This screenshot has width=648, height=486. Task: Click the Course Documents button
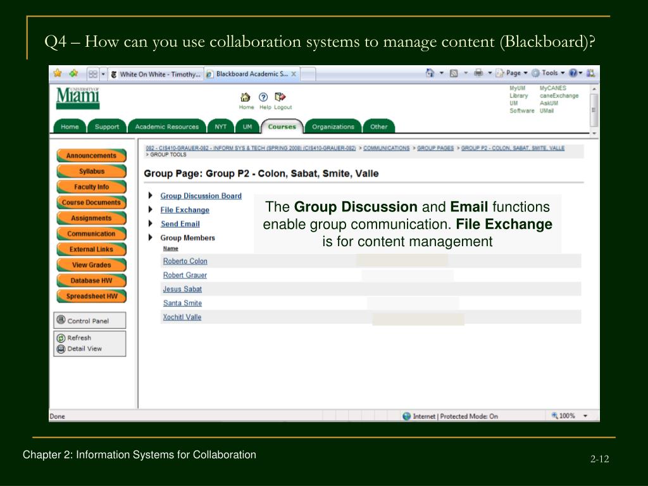91,202
